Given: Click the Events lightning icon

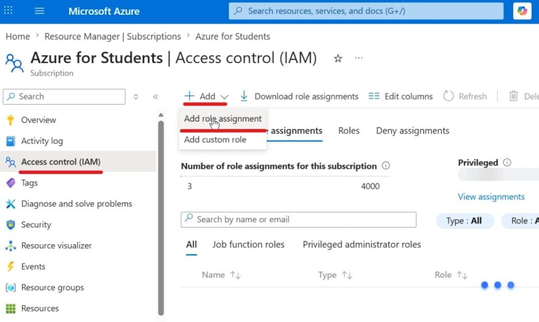Looking at the screenshot, I should [11, 267].
